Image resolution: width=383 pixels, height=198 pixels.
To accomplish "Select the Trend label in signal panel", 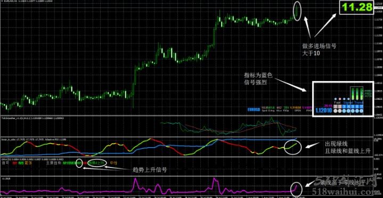I will (358, 102).
